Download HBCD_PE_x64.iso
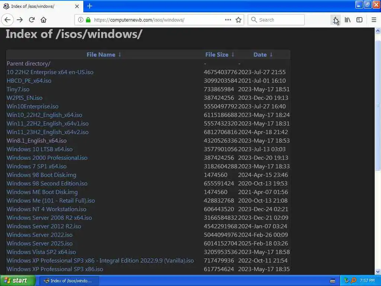The width and height of the screenshot is (381, 286). tap(29, 80)
